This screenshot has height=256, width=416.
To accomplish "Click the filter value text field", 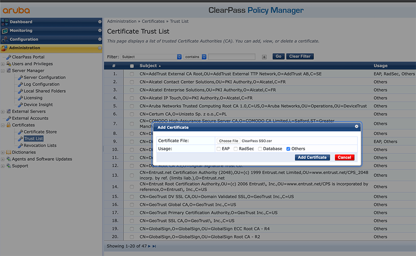I will (232, 57).
